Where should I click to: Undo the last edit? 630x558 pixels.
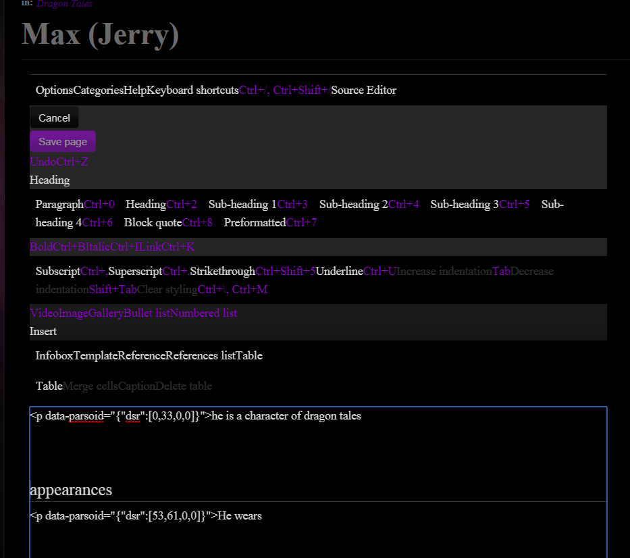point(43,162)
